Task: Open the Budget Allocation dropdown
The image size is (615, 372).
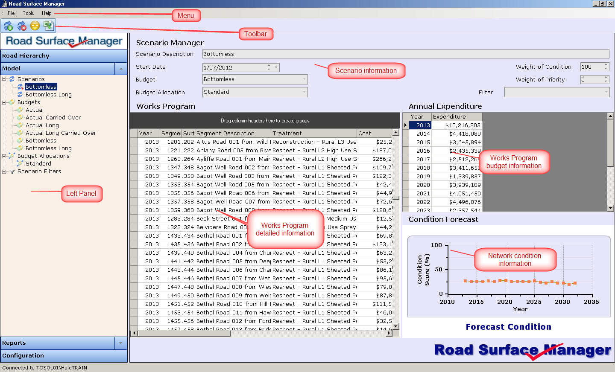Action: click(304, 92)
